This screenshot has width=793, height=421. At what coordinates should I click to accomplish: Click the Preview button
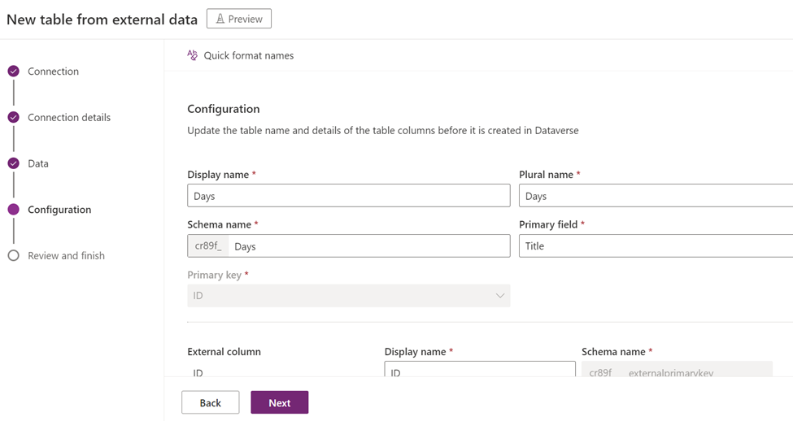pos(239,19)
